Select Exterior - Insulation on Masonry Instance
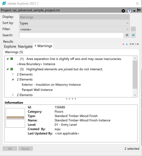 click(x=51, y=85)
